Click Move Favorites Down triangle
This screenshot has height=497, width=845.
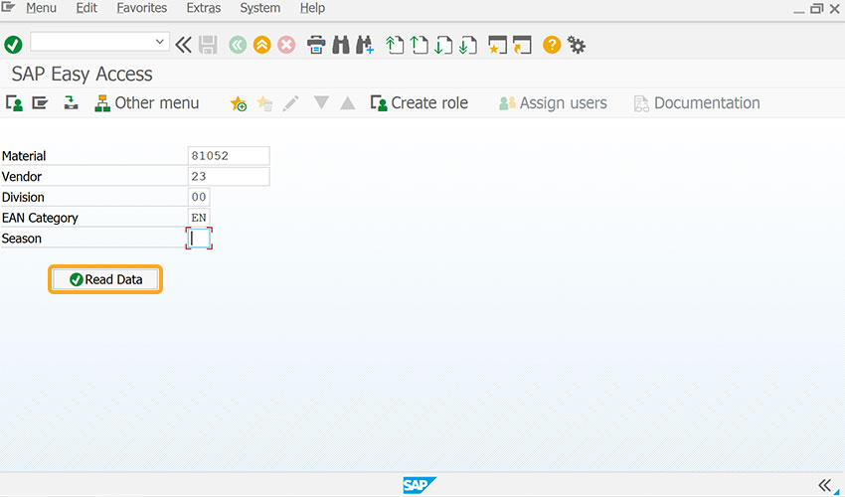[321, 102]
